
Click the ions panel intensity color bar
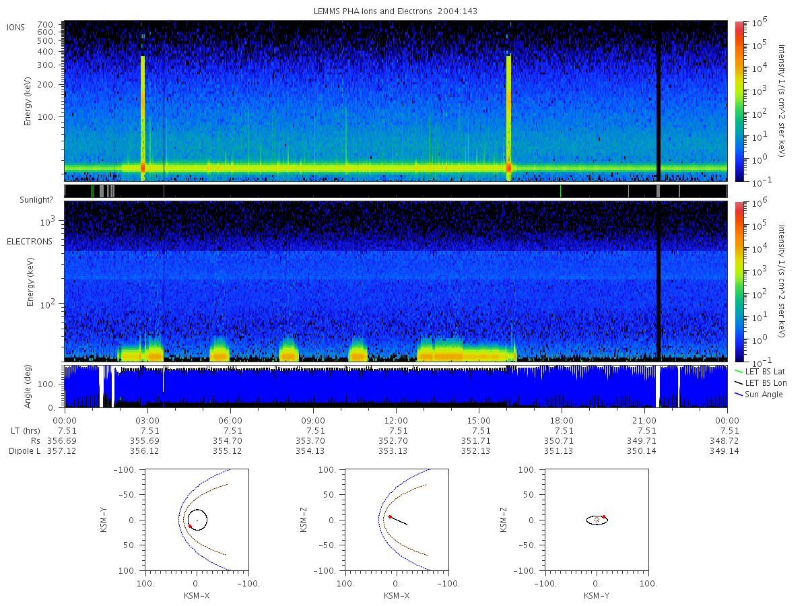click(x=739, y=101)
